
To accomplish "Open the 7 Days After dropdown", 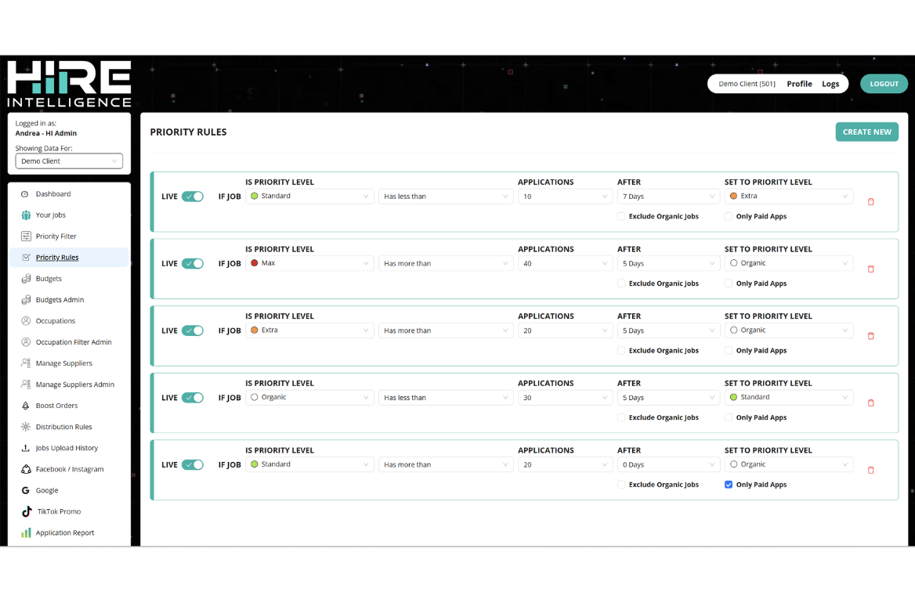I will tap(667, 197).
